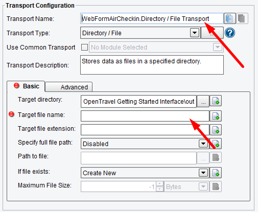This screenshot has height=212, width=258.
Task: Click the ellipsis button beside Transport Type
Action: click(212, 33)
